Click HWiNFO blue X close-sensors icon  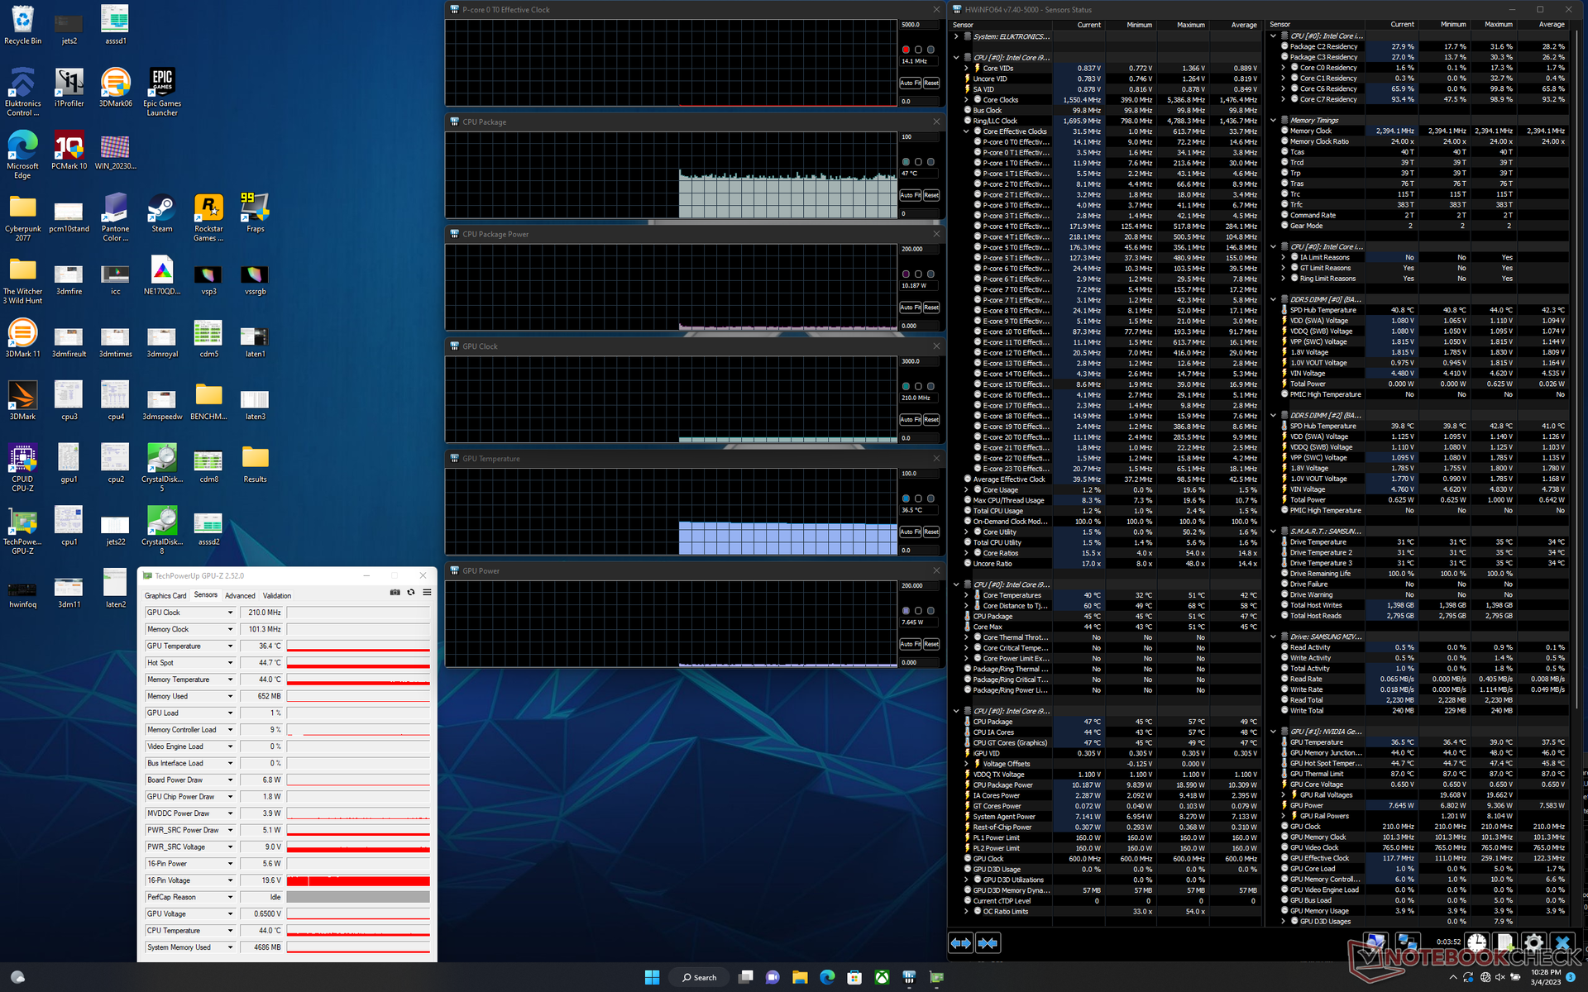click(x=1562, y=942)
